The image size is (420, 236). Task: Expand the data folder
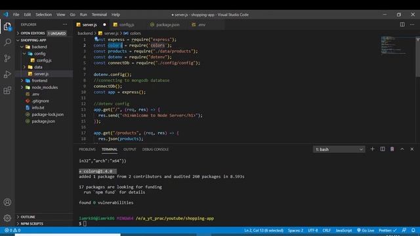click(x=38, y=67)
